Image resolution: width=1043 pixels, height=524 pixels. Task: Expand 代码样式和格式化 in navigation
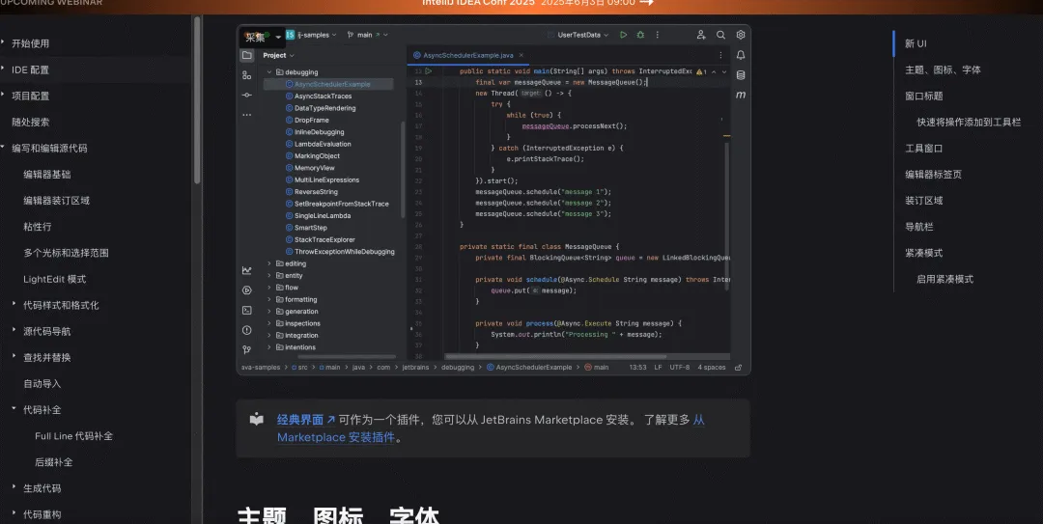[x=14, y=304]
